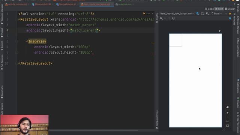The image size is (240, 135).
Task: Toggle the view options eye icon
Action: click(x=161, y=18)
